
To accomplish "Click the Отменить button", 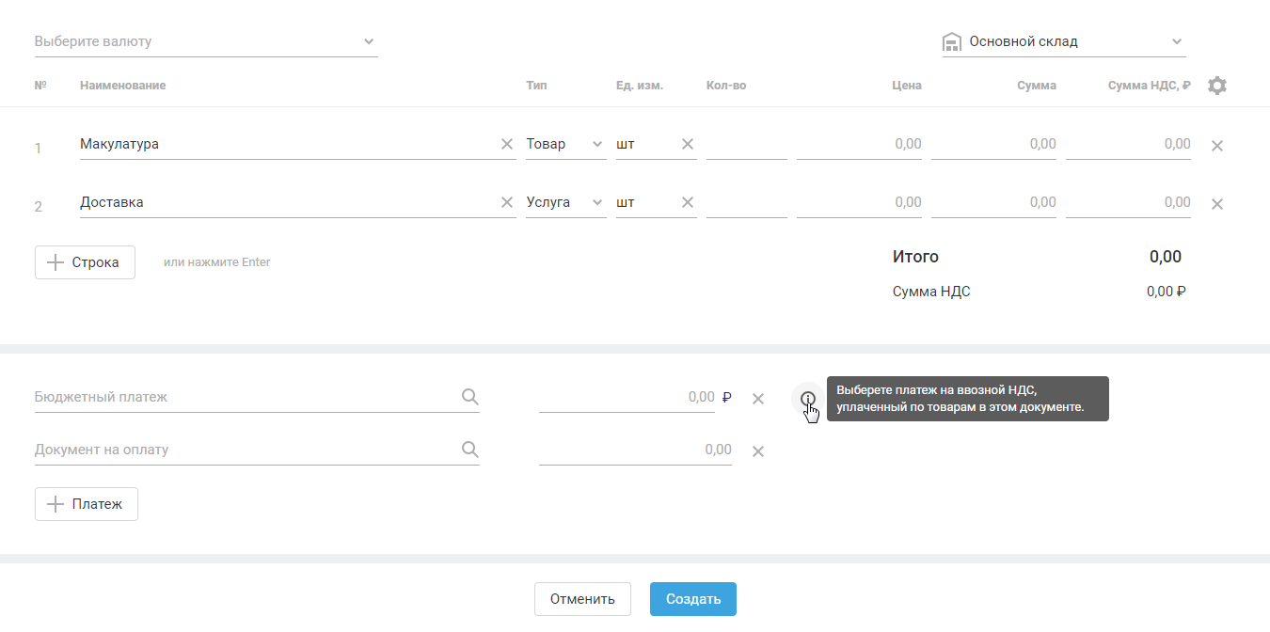I will tap(582, 599).
